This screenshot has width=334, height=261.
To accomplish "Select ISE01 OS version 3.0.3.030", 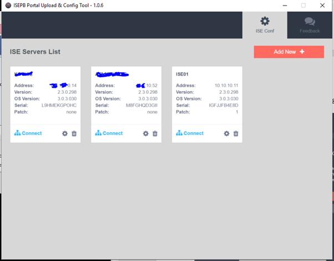I will [x=229, y=99].
